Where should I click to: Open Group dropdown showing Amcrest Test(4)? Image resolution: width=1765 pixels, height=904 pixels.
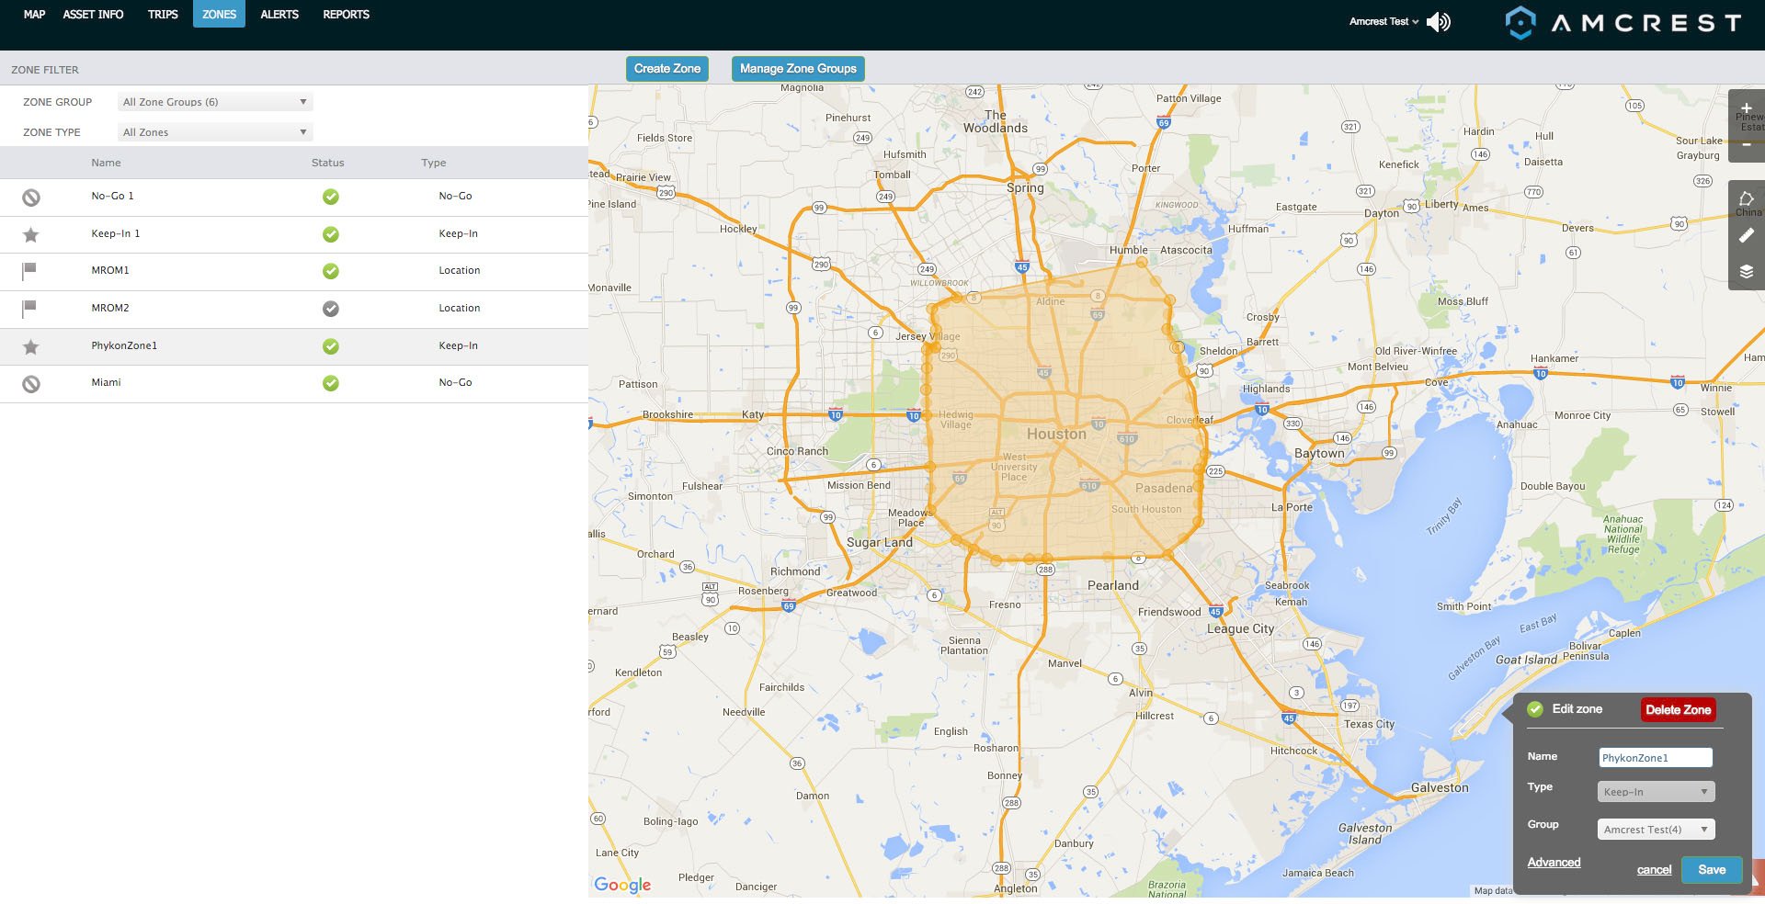(x=1656, y=830)
